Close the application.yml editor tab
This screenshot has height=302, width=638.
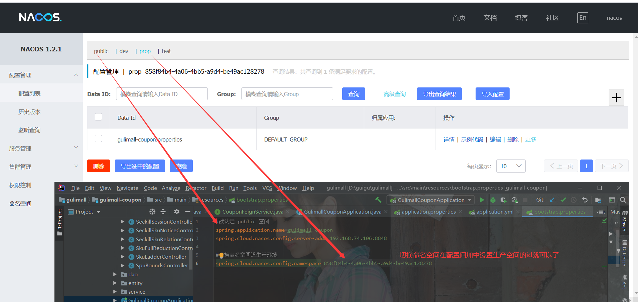point(518,212)
